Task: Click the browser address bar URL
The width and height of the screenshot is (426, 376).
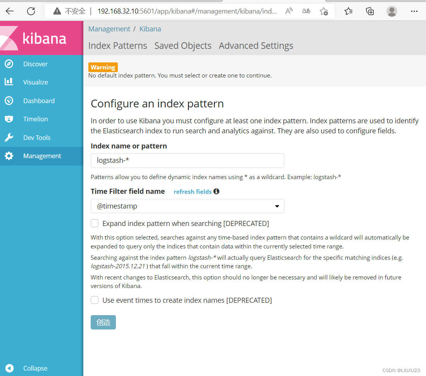Action: [187, 11]
